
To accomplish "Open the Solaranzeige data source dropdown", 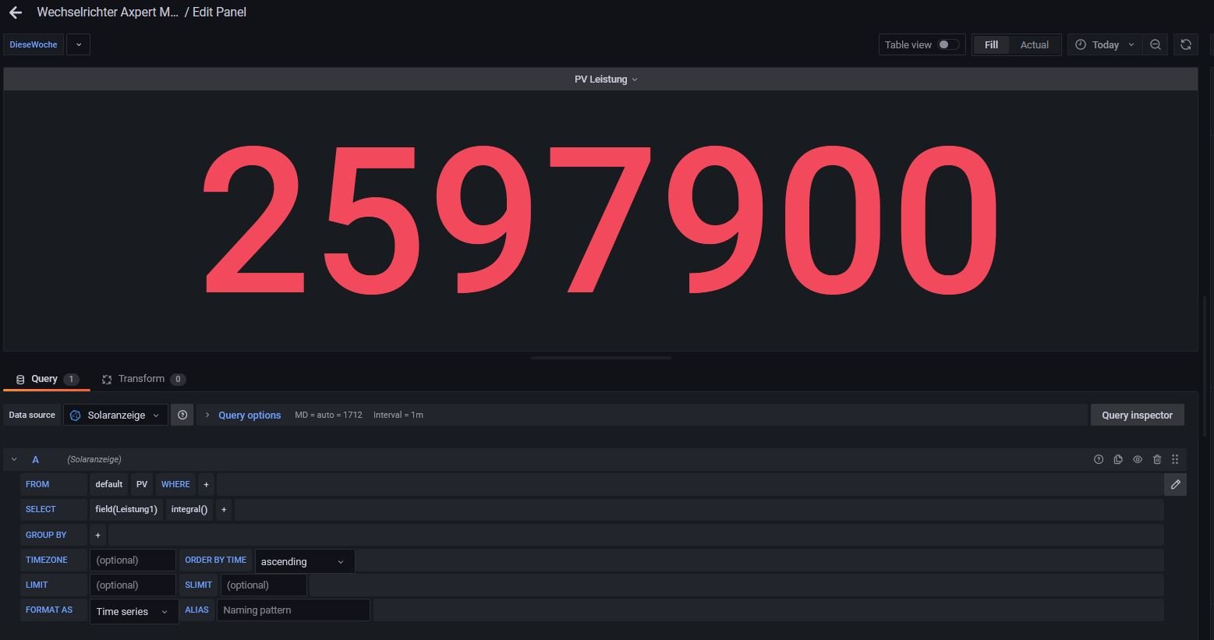I will pyautogui.click(x=115, y=415).
